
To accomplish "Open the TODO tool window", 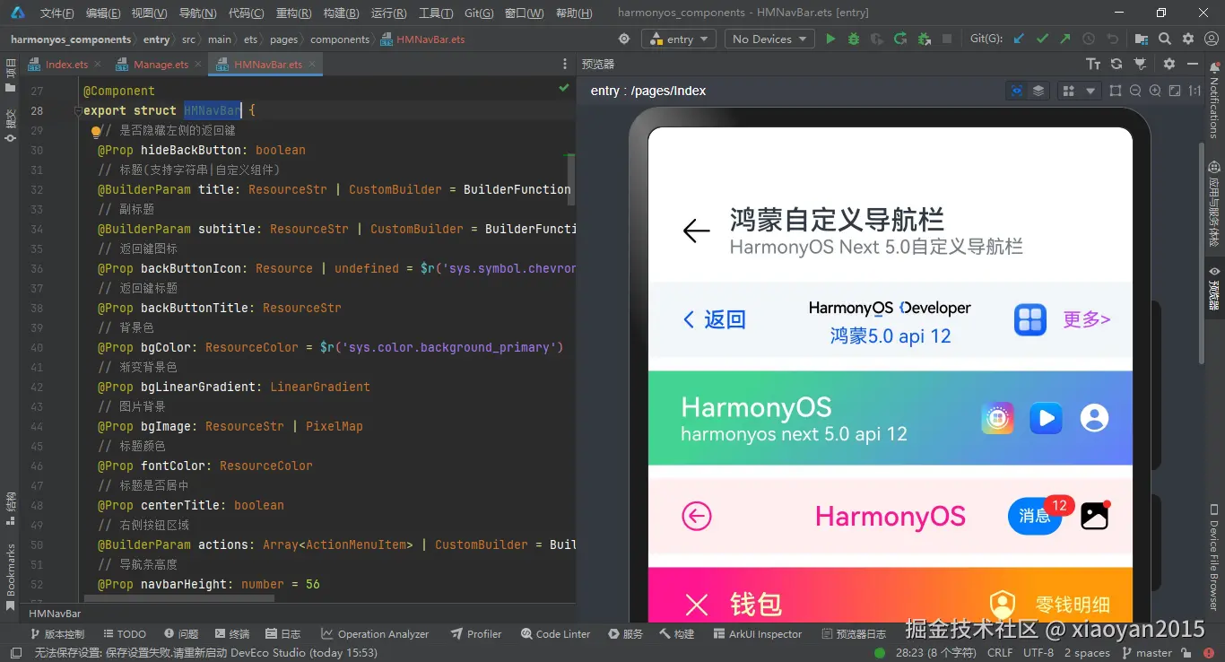I will click(125, 634).
